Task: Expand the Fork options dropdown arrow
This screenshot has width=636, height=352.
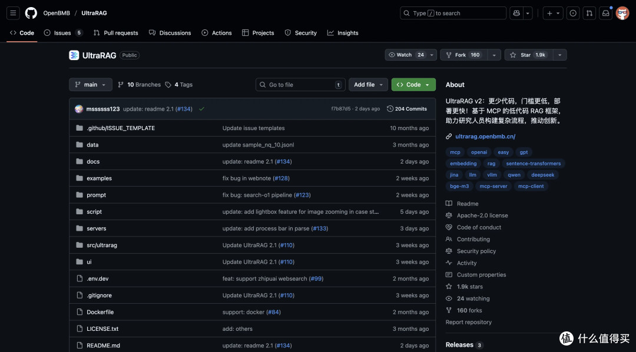Action: [x=494, y=55]
